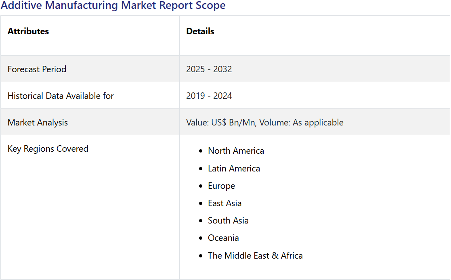This screenshot has width=451, height=280.
Task: Select the Market Analysis row label
Action: [x=38, y=122]
